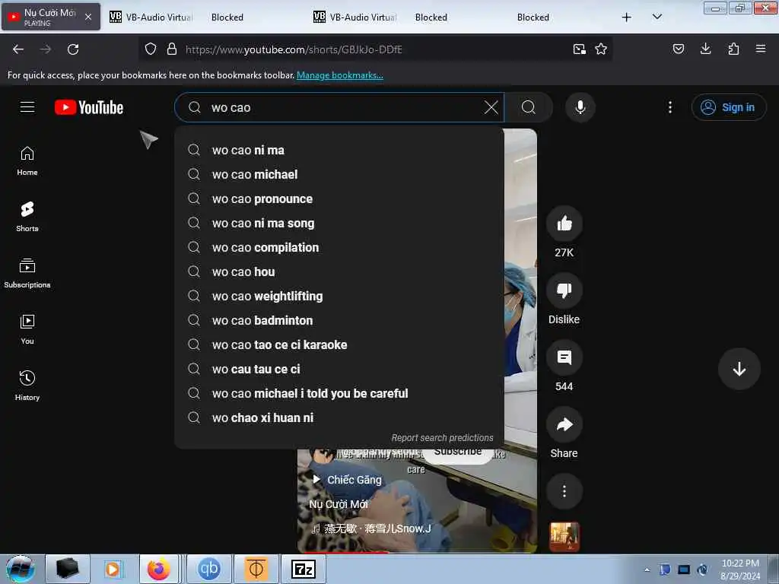Choose suggestion 'wo cao tao ce ci karaoke'
The image size is (779, 584).
coord(339,344)
